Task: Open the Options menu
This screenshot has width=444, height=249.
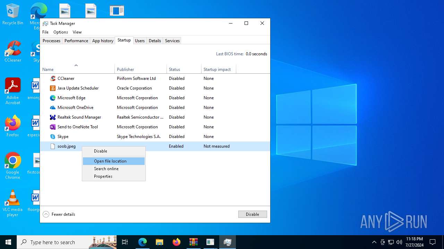Action: [x=61, y=32]
